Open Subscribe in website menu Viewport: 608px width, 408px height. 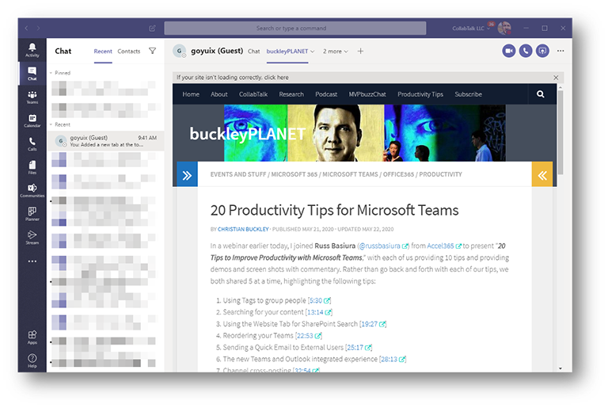[x=469, y=94]
